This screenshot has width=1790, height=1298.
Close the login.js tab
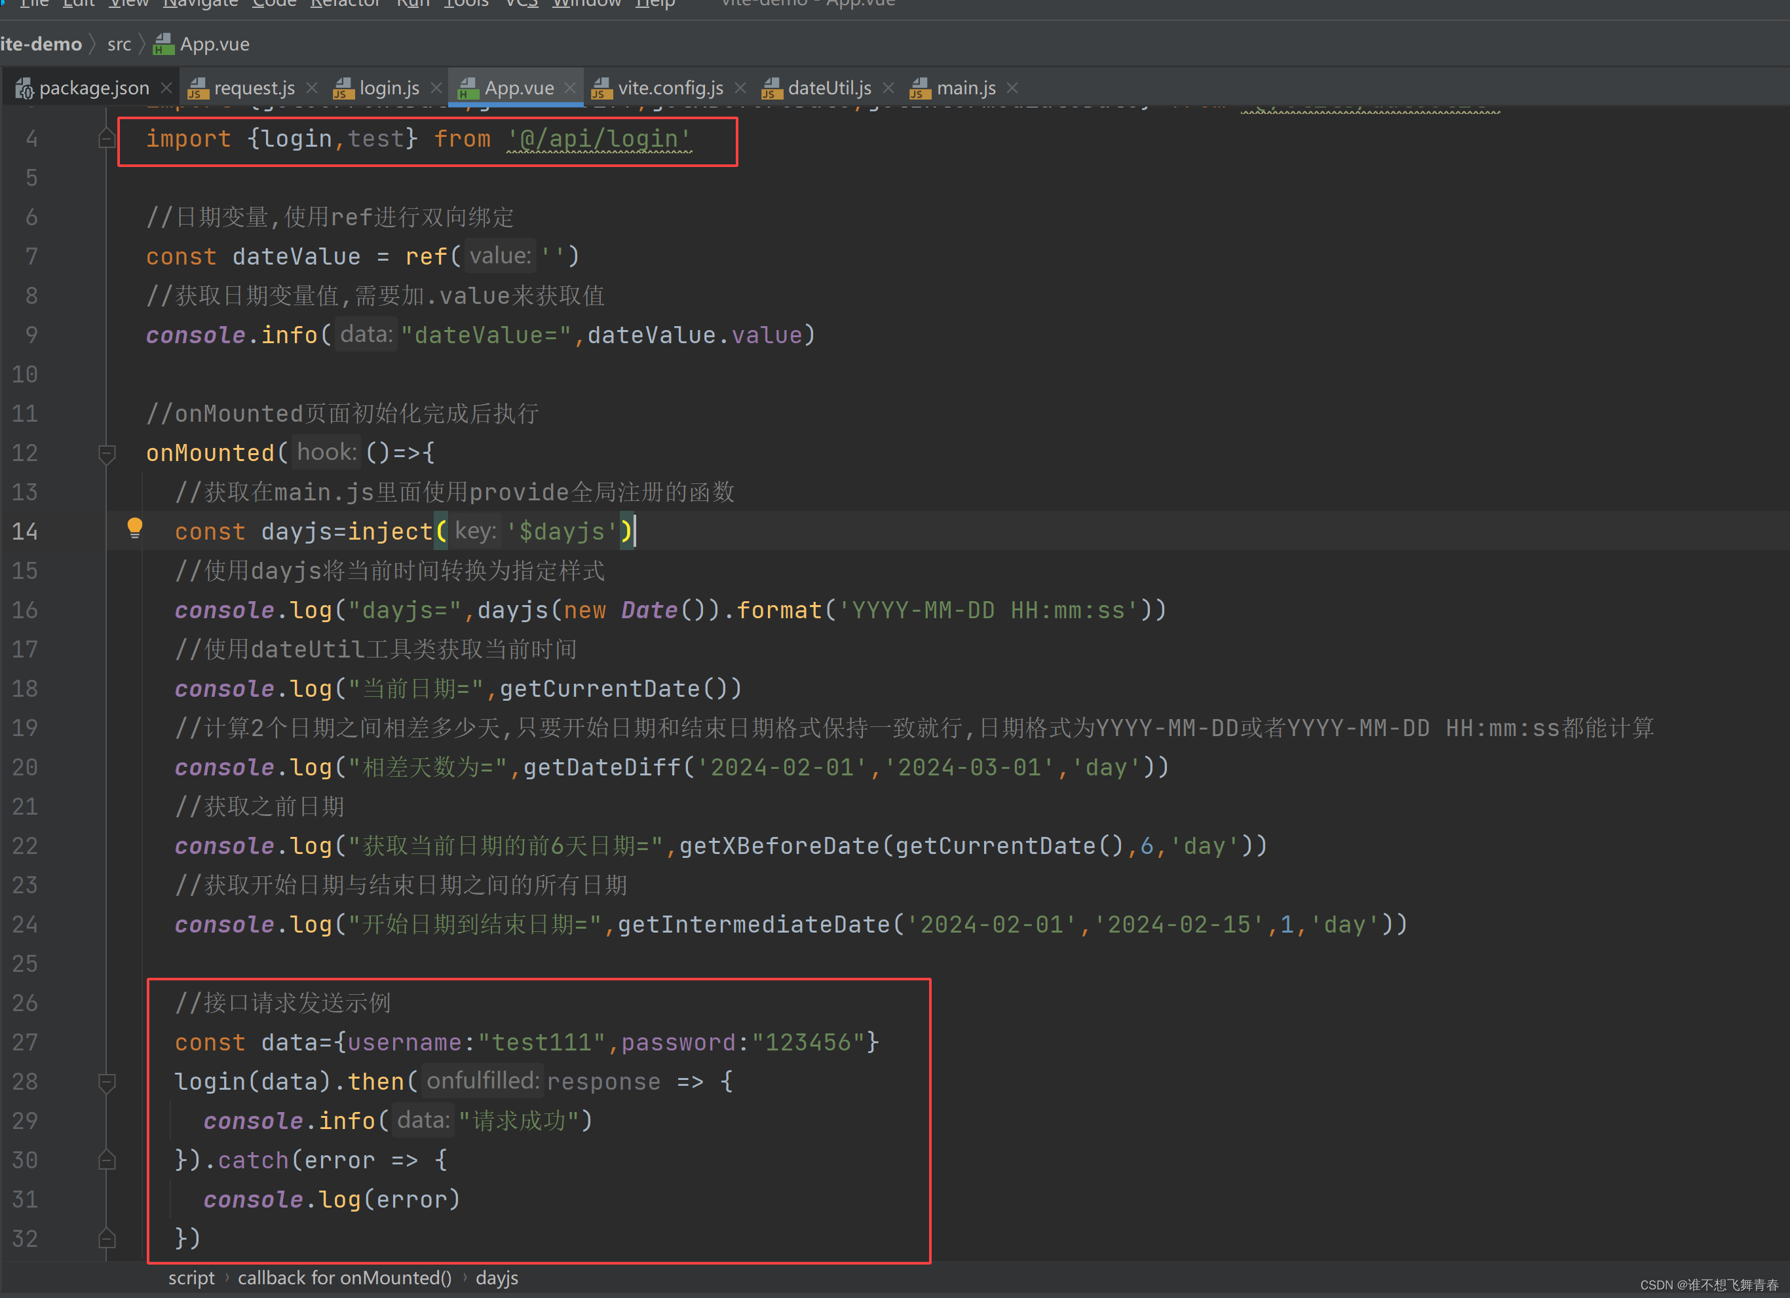pyautogui.click(x=436, y=88)
